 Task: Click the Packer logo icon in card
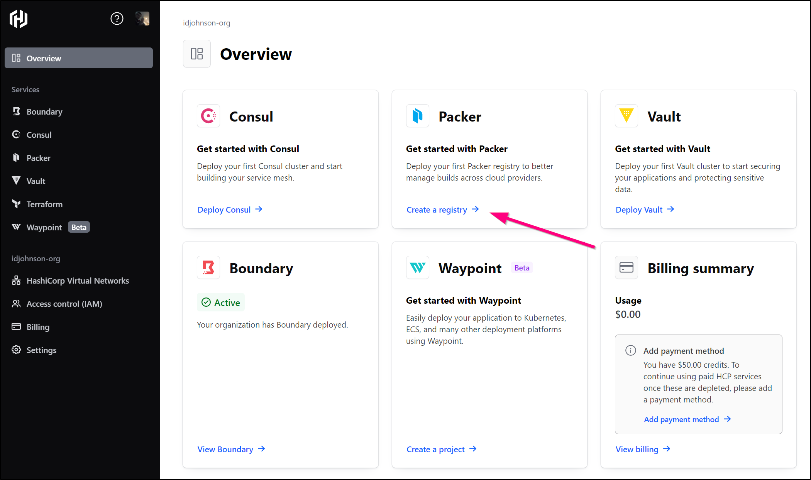click(418, 116)
